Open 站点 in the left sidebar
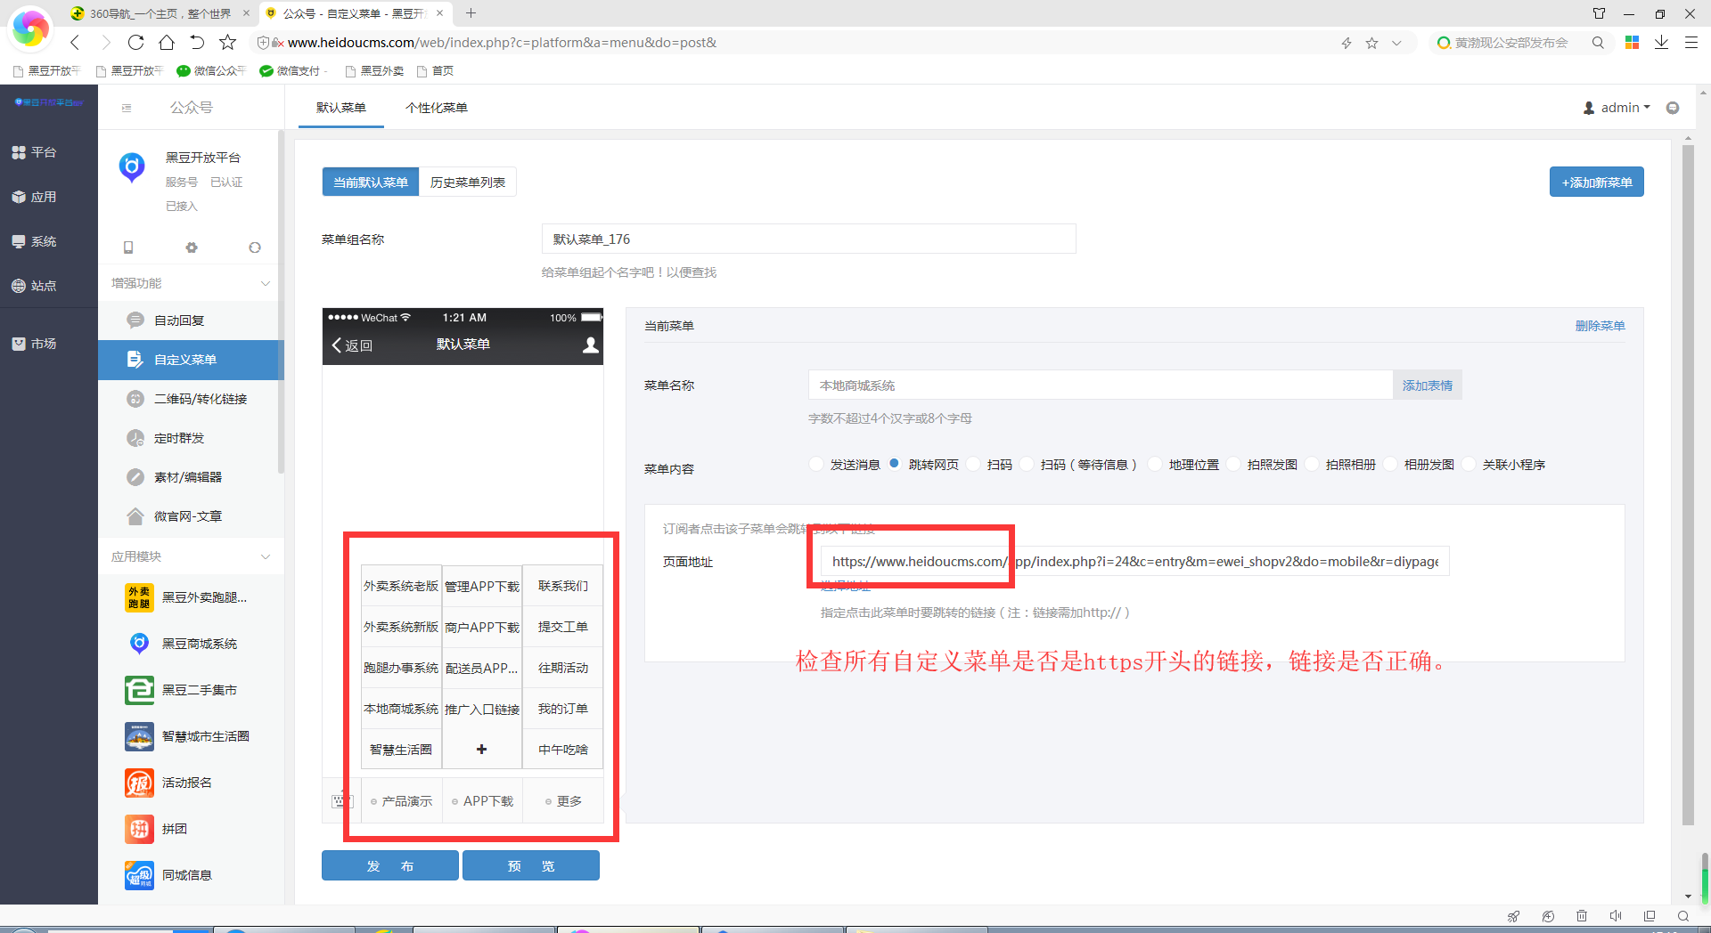This screenshot has width=1711, height=933. click(35, 286)
